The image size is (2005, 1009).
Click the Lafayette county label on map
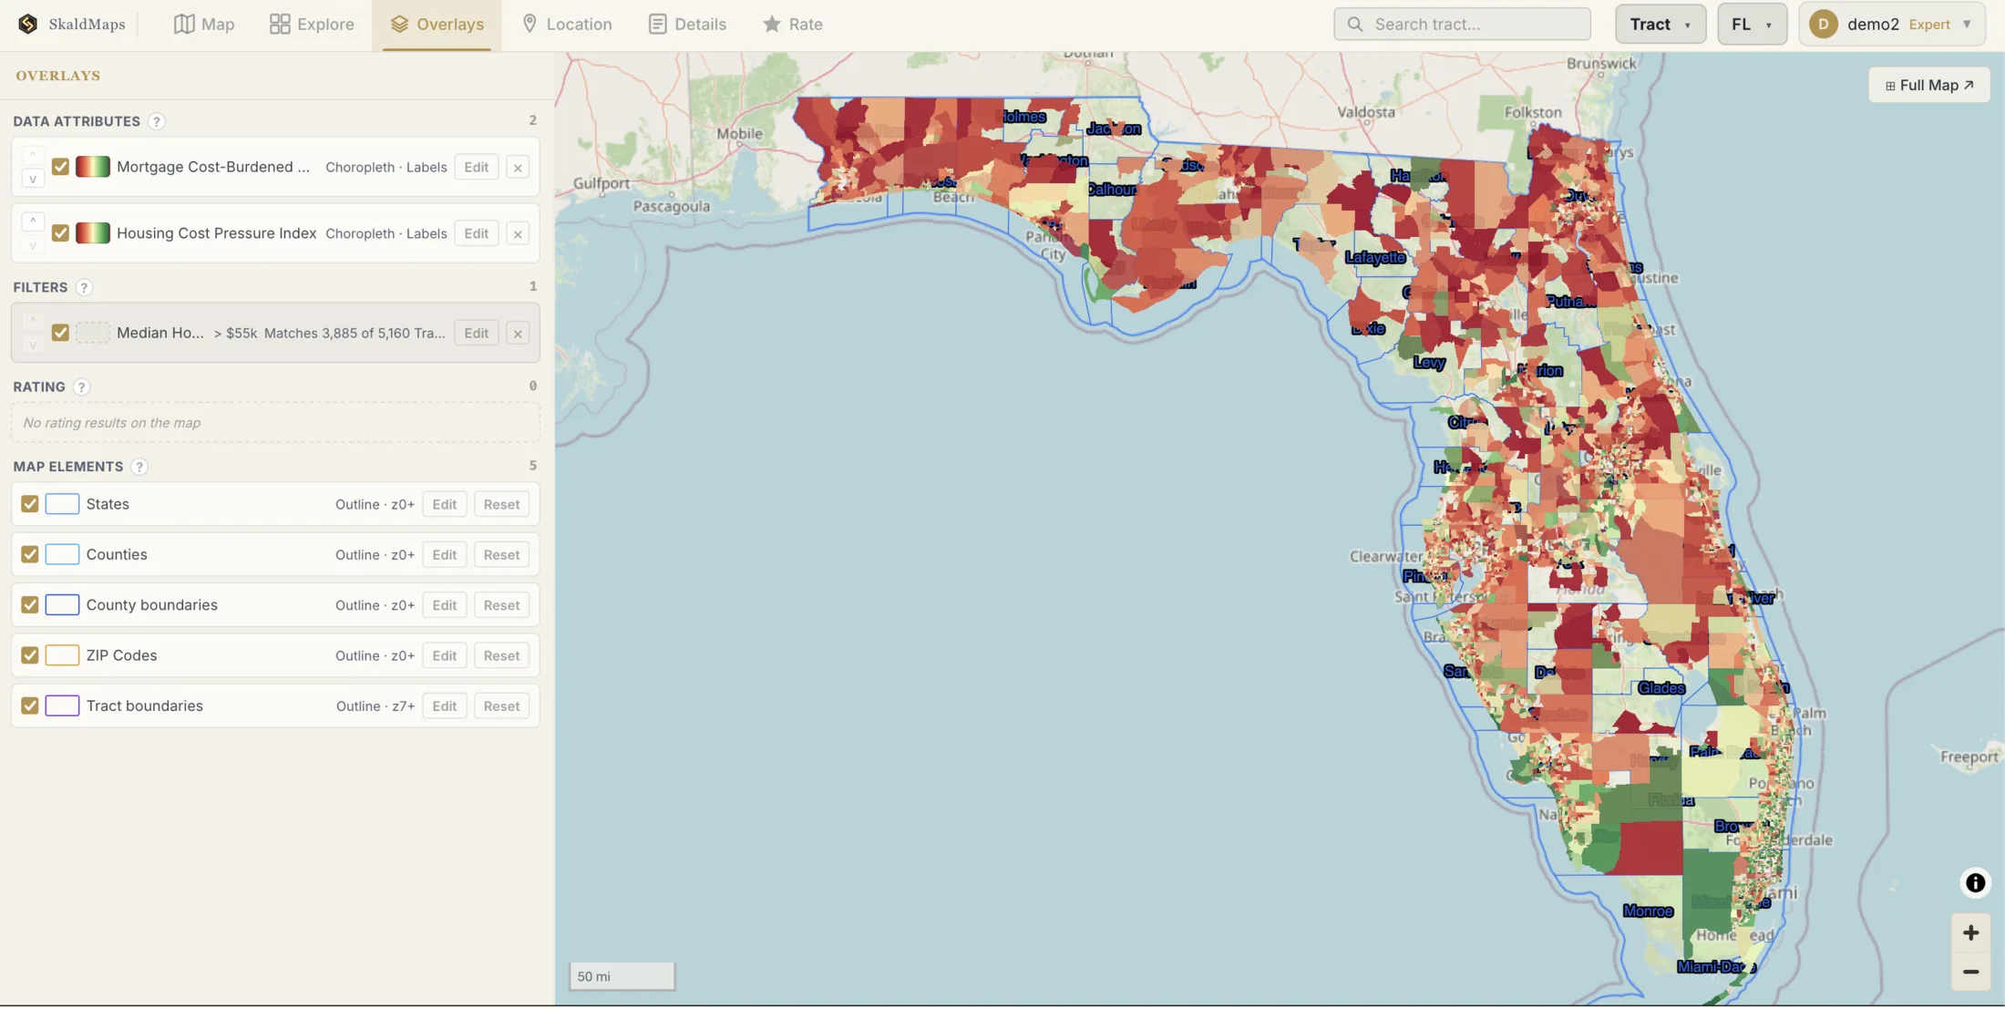coord(1375,257)
